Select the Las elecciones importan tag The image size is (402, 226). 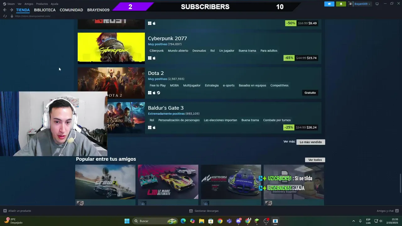[x=220, y=120]
